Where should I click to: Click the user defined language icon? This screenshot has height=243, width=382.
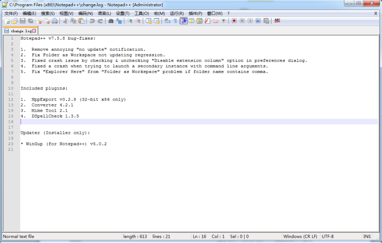pyautogui.click(x=192, y=21)
